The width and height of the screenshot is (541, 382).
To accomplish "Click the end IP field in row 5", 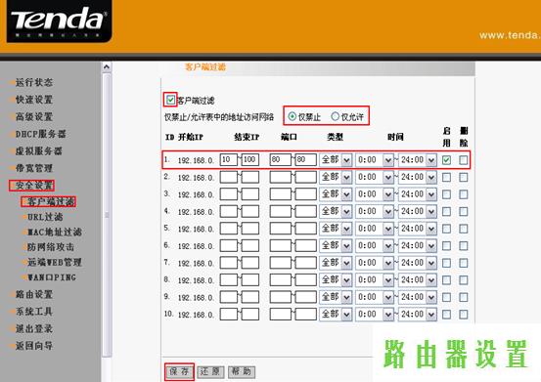I will [x=250, y=229].
